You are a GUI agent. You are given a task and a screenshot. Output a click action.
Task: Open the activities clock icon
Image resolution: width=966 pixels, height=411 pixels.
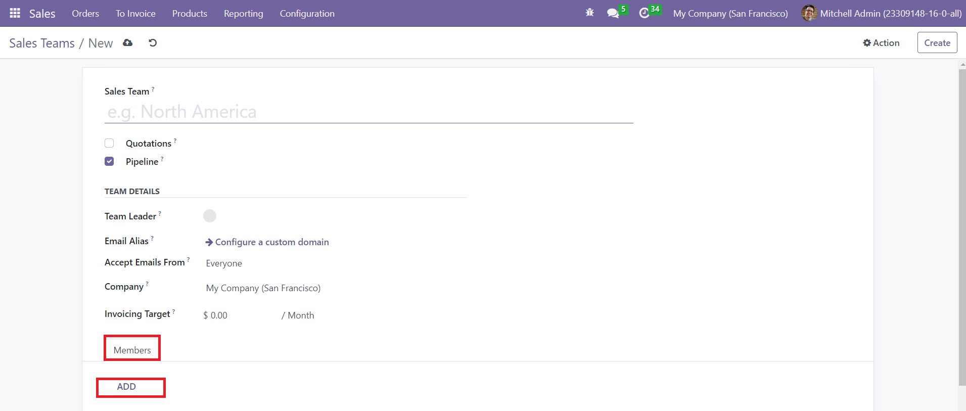coord(644,13)
